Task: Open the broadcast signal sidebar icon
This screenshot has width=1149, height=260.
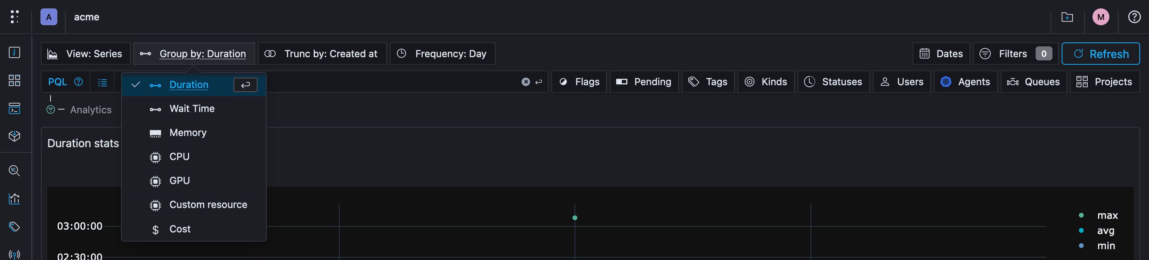Action: coord(14,255)
